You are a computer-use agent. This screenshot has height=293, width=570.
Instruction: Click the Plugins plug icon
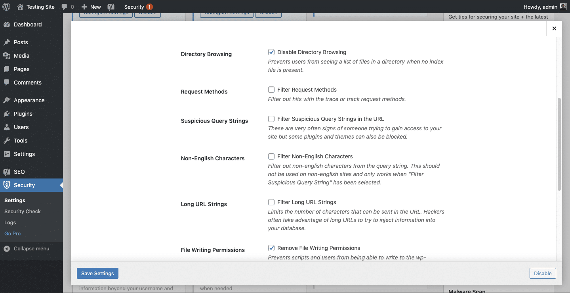pyautogui.click(x=7, y=114)
